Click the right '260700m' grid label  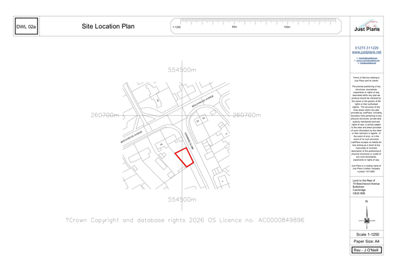pos(247,115)
